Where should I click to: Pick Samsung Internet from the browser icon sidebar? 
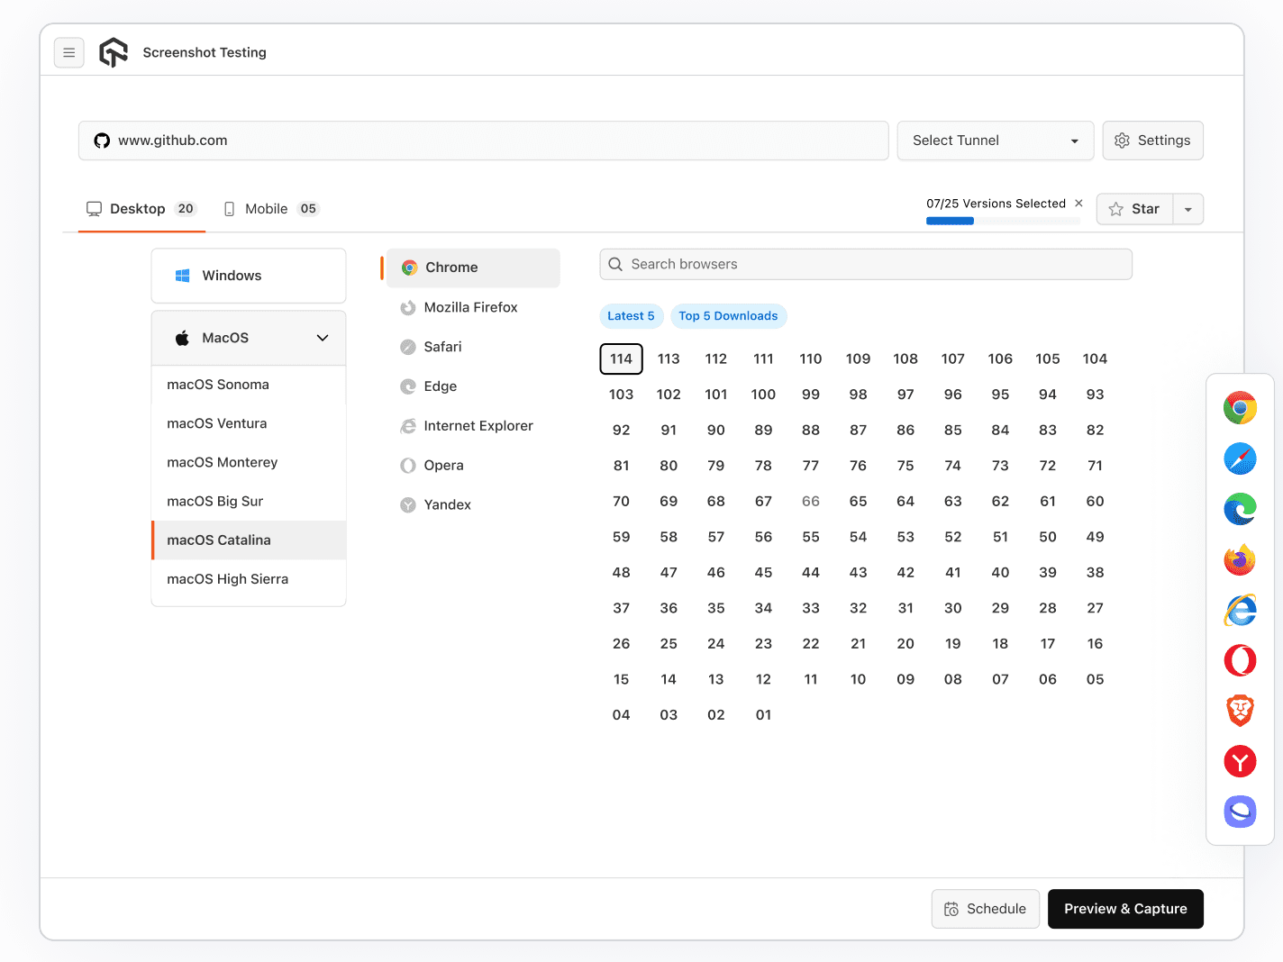tap(1240, 812)
